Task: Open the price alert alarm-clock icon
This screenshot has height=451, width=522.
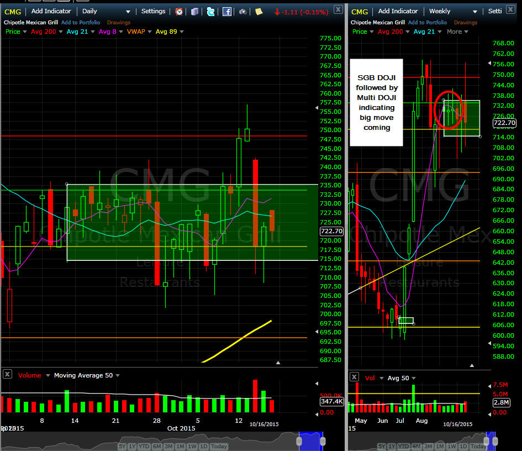Action: pos(179,12)
